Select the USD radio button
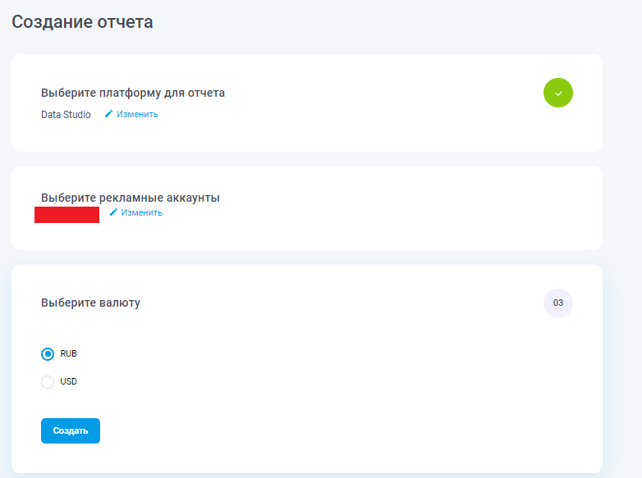The width and height of the screenshot is (642, 478). click(48, 382)
